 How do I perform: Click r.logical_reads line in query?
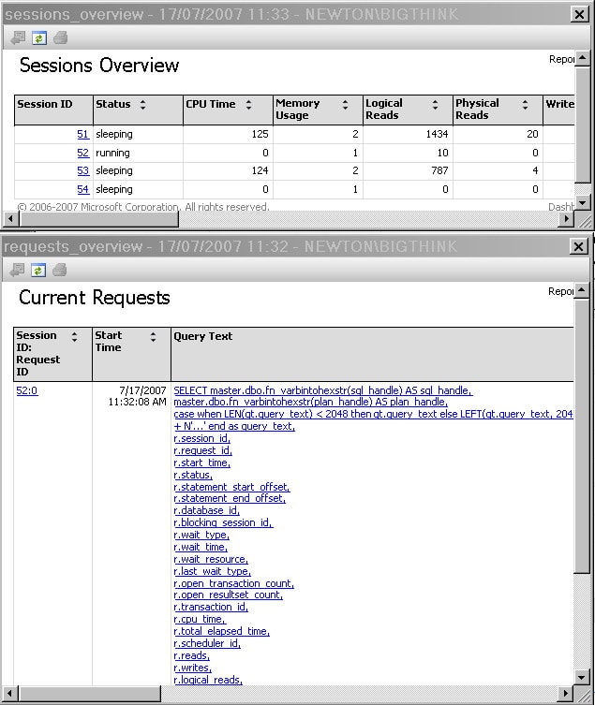(208, 680)
